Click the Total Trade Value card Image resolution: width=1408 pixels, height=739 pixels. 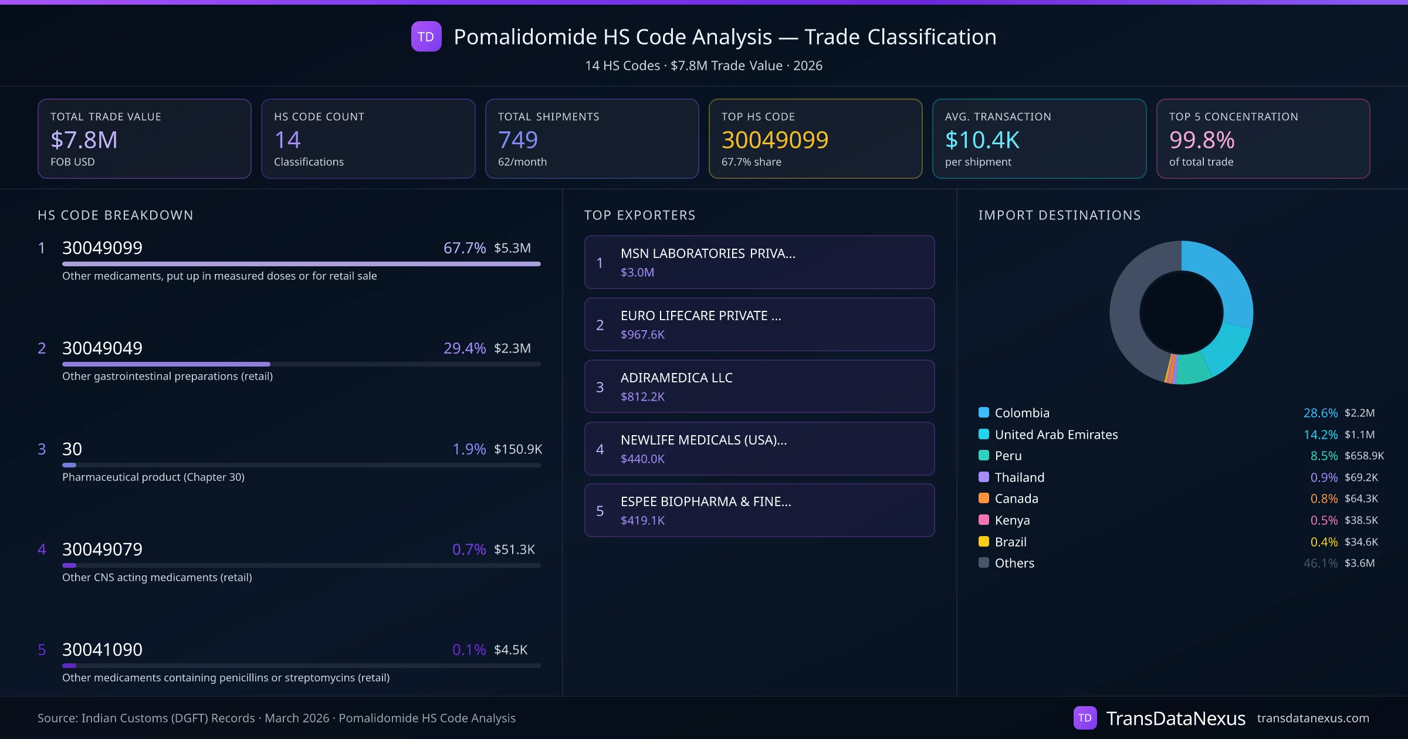click(x=144, y=138)
